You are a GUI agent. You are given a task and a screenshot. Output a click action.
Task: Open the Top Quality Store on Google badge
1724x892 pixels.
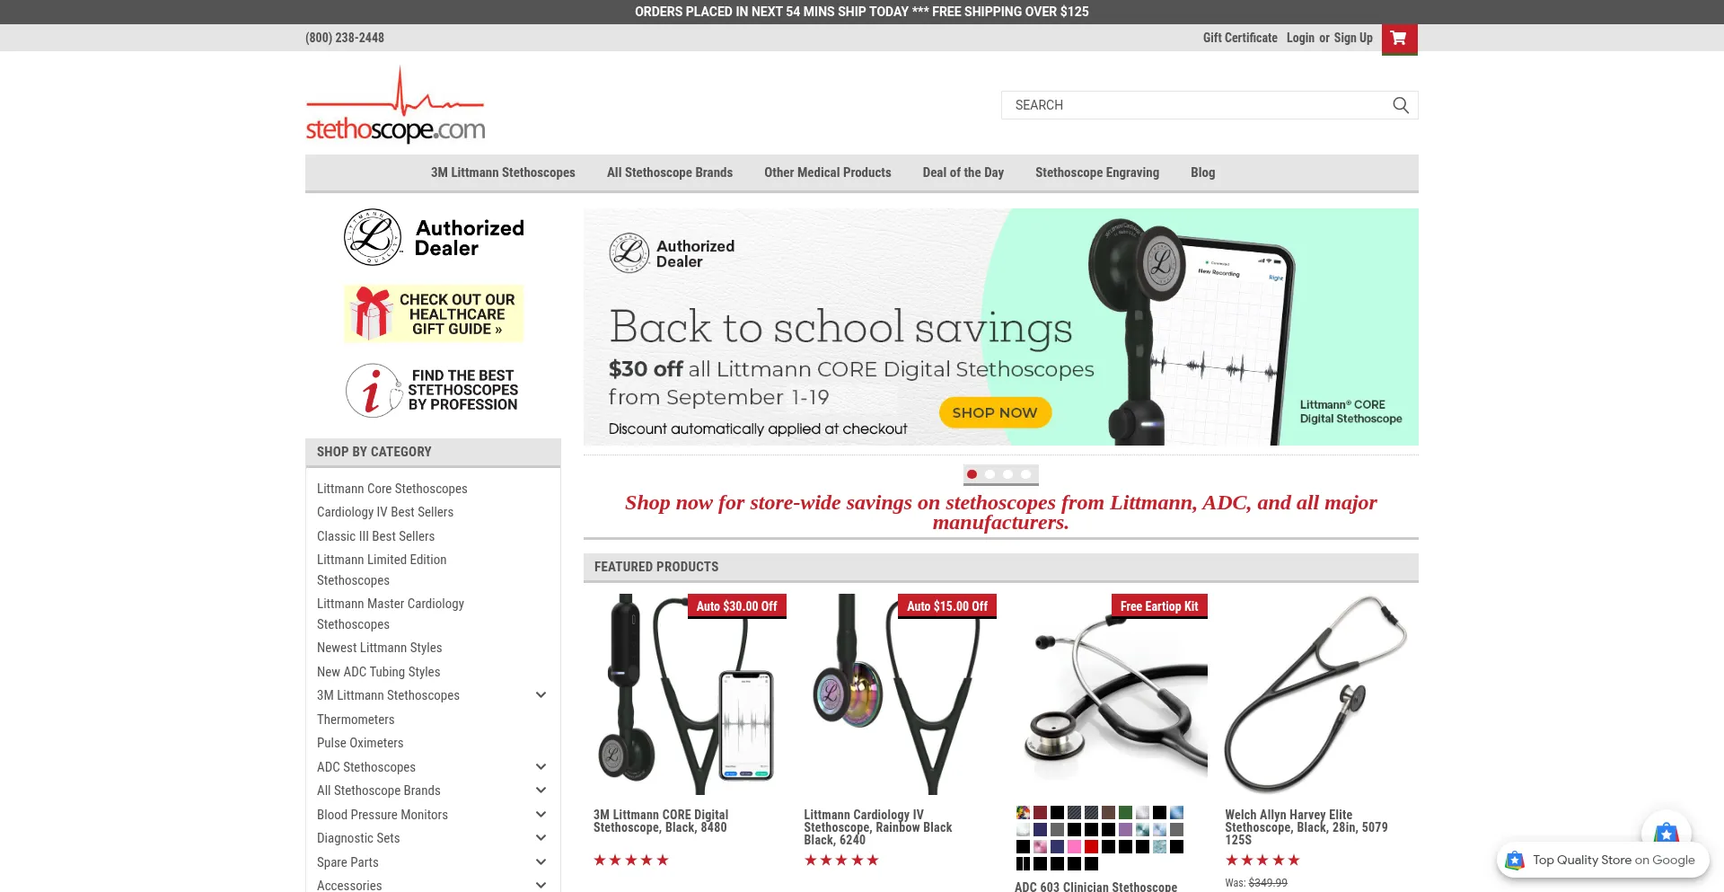coord(1603,860)
